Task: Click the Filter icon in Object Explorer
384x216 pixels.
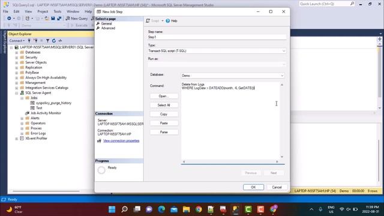Action: click(48, 41)
